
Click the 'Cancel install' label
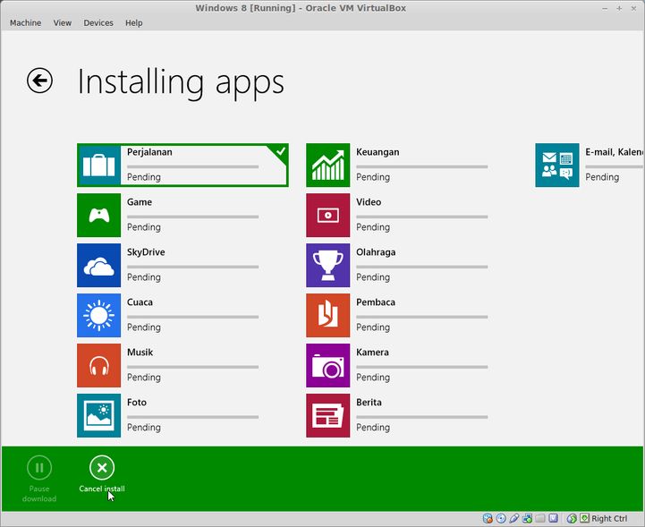(102, 489)
